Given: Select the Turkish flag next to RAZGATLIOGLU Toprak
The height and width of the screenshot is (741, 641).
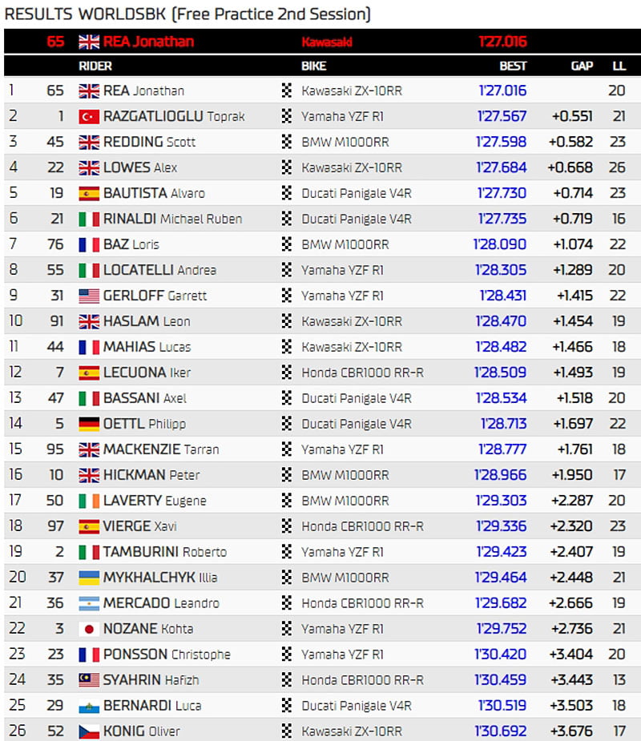Looking at the screenshot, I should [x=88, y=116].
